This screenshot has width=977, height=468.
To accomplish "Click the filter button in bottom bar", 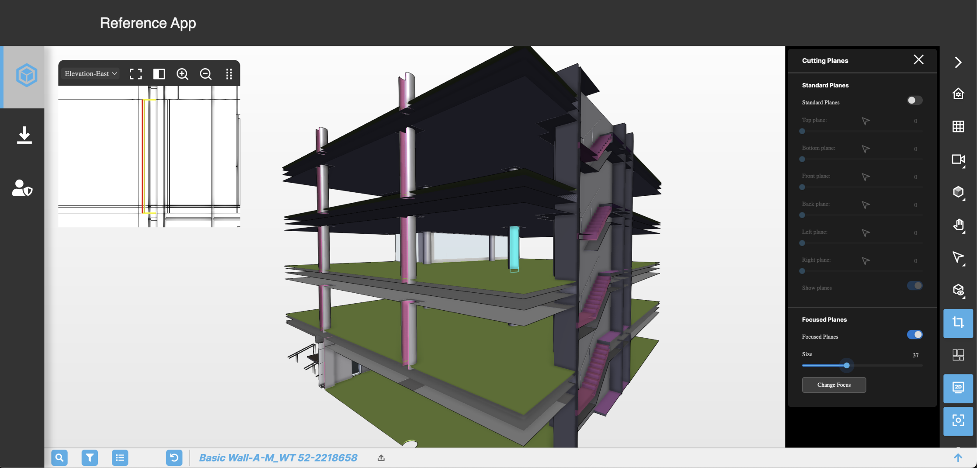I will tap(90, 458).
